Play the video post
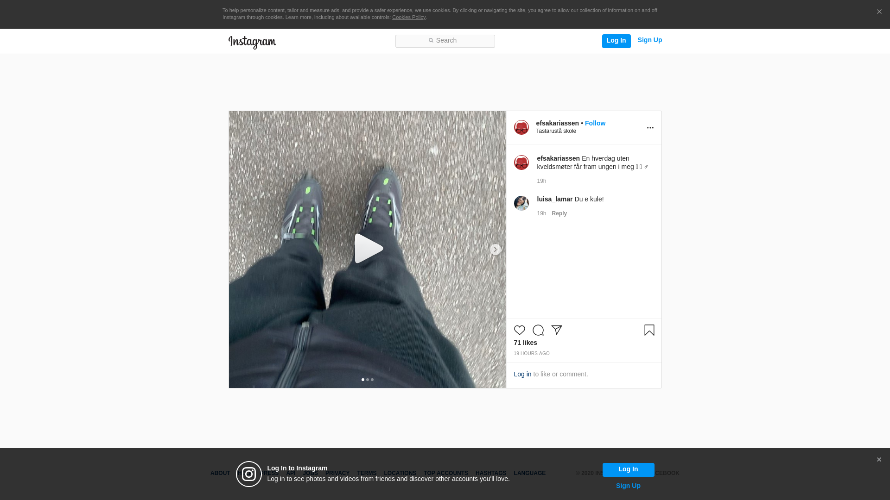This screenshot has height=500, width=890. (369, 249)
